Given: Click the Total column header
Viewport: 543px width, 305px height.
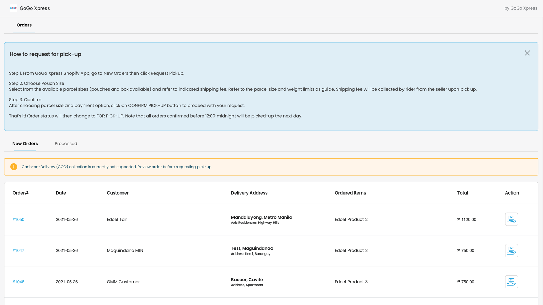Looking at the screenshot, I should pyautogui.click(x=463, y=193).
